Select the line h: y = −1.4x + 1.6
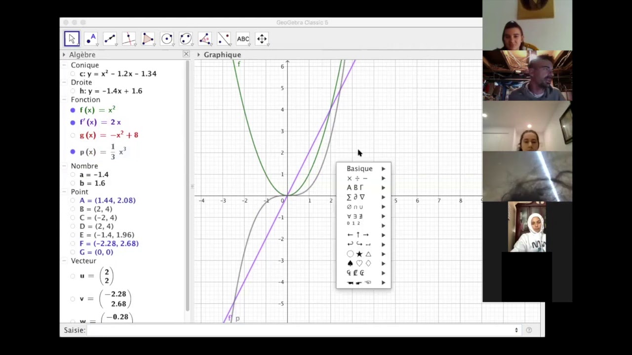The height and width of the screenshot is (355, 632). pyautogui.click(x=111, y=91)
